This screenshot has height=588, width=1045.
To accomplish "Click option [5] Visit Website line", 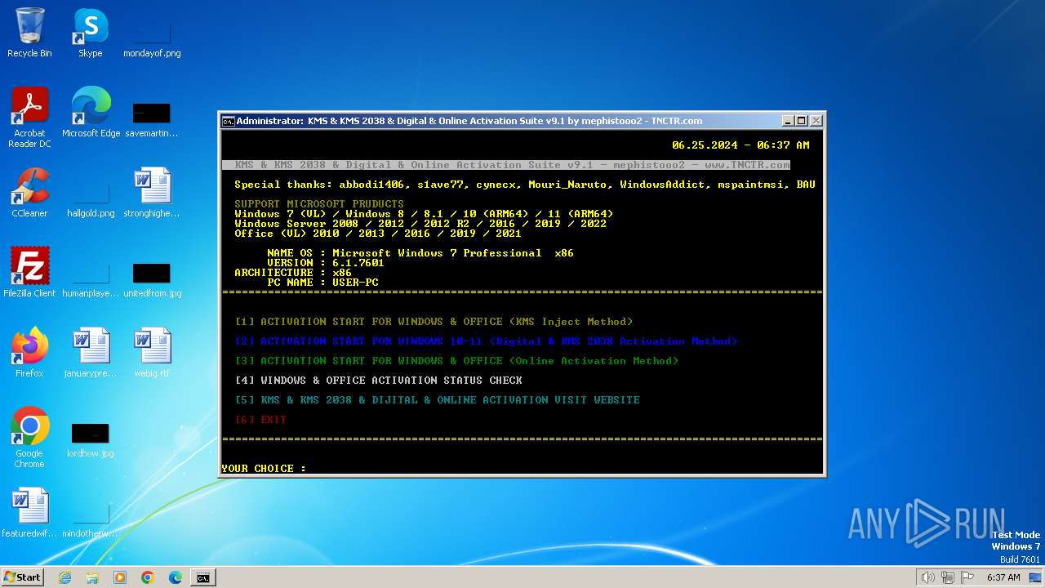I will point(437,400).
